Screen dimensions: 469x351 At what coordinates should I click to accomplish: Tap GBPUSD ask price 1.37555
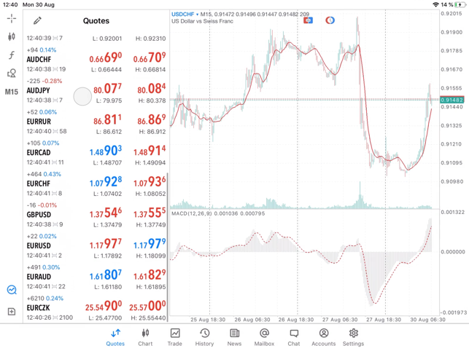[x=150, y=213]
